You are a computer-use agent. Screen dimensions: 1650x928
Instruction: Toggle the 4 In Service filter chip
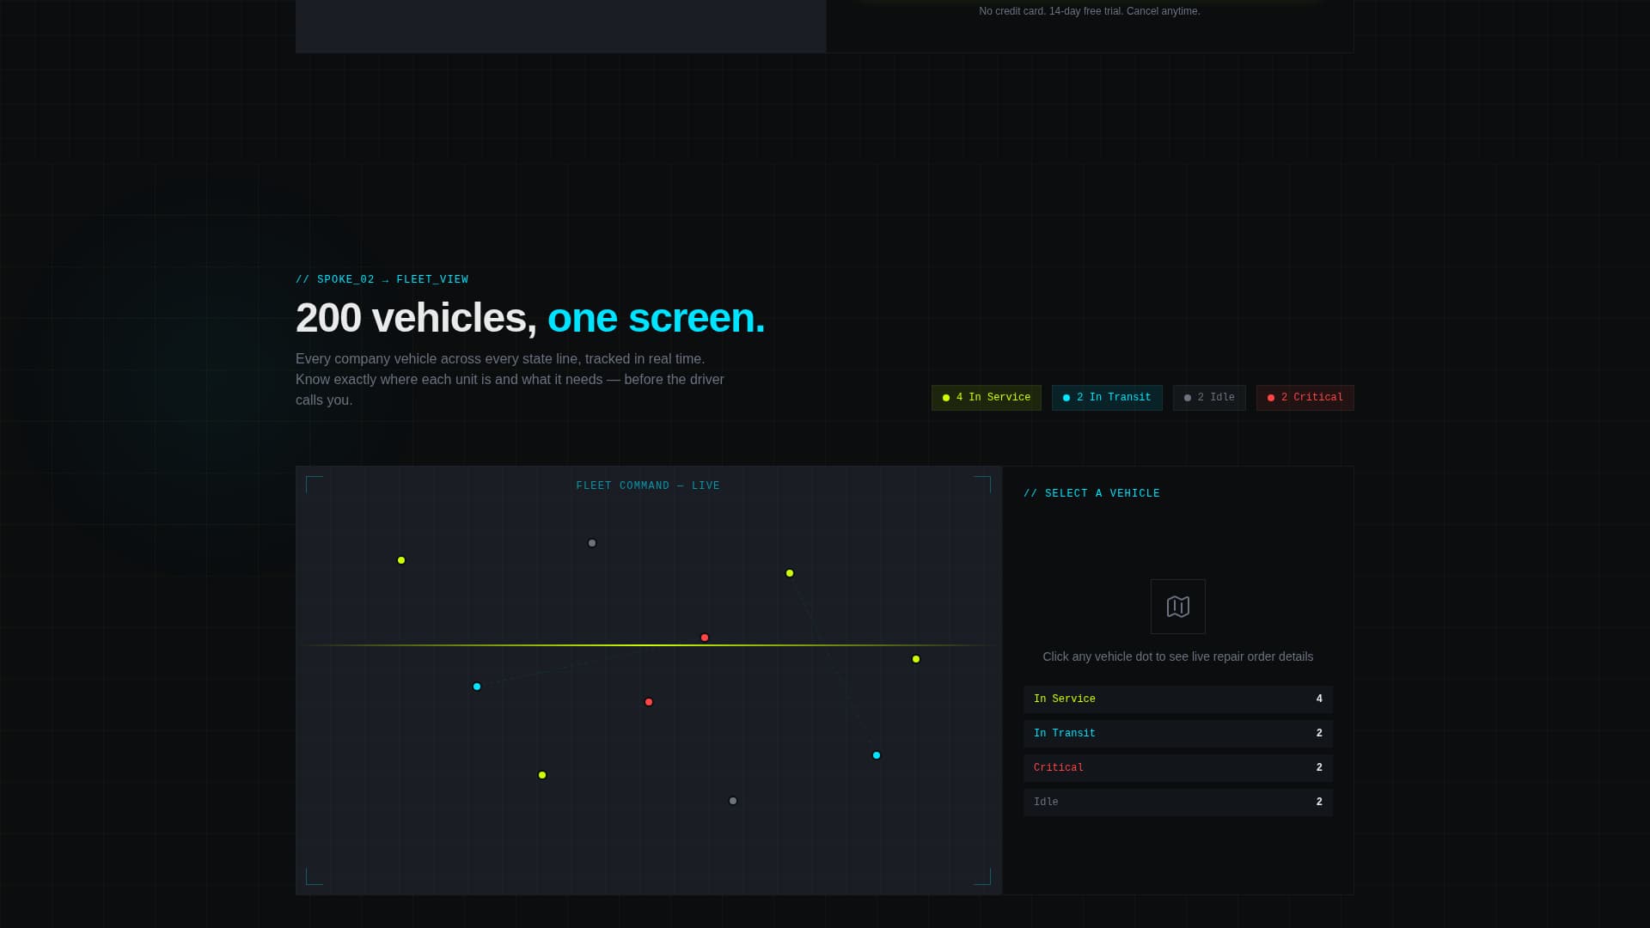tap(986, 398)
